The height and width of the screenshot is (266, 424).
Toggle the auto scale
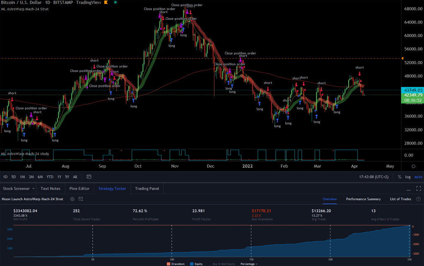pyautogui.click(x=418, y=177)
